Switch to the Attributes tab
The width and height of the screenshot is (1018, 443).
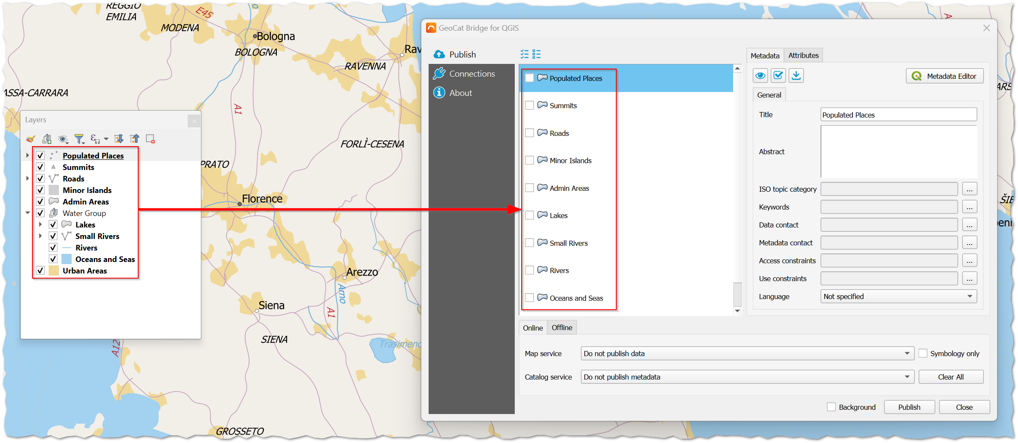pyautogui.click(x=803, y=55)
